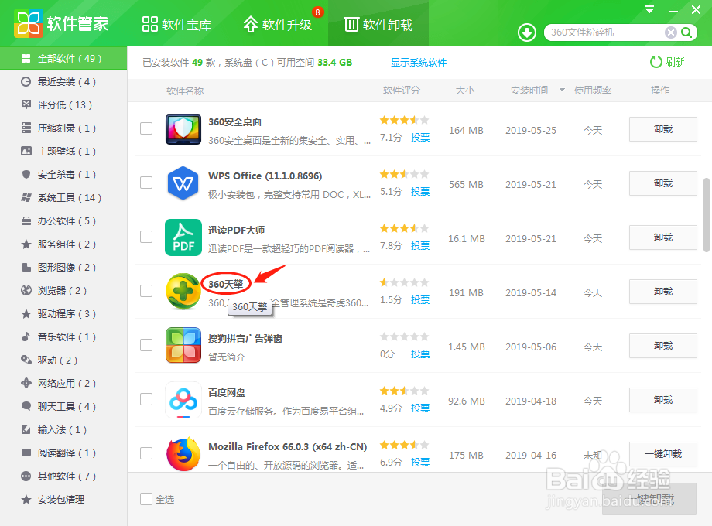The height and width of the screenshot is (526, 712).
Task: Click the 360安全桌面 app icon
Action: (183, 129)
